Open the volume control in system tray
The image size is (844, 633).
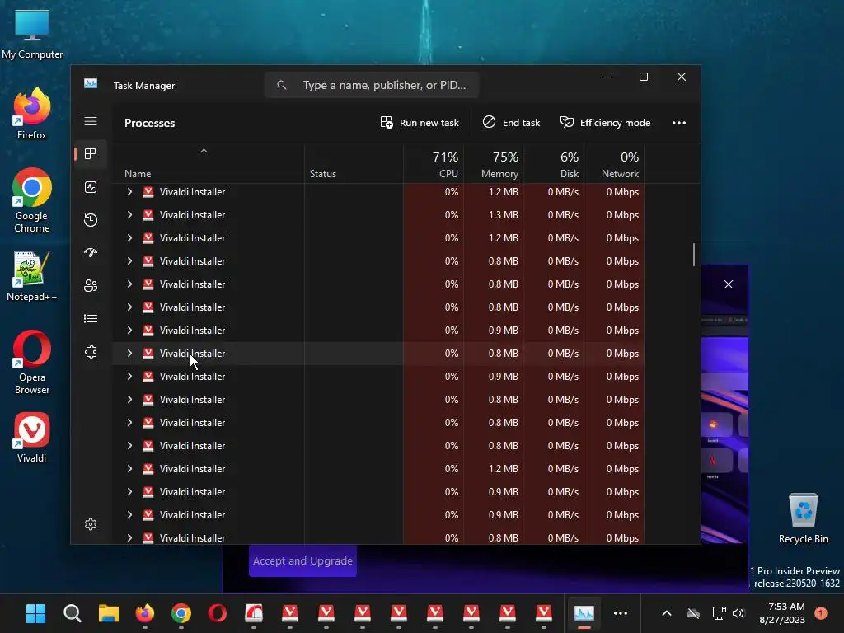click(x=738, y=613)
